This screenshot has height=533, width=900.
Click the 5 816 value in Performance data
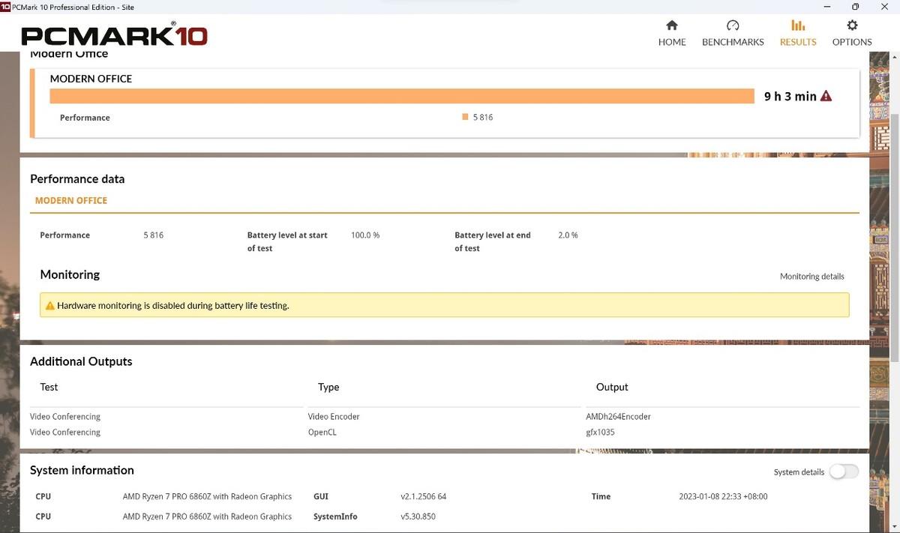[154, 235]
